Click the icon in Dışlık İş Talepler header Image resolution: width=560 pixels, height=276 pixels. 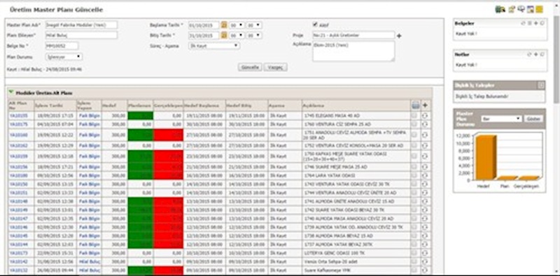[x=541, y=85]
